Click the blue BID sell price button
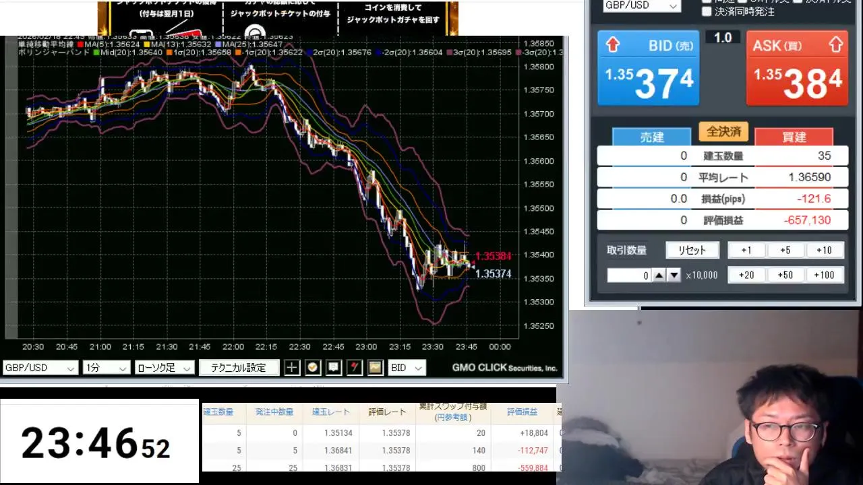Image resolution: width=863 pixels, height=485 pixels. coord(648,68)
